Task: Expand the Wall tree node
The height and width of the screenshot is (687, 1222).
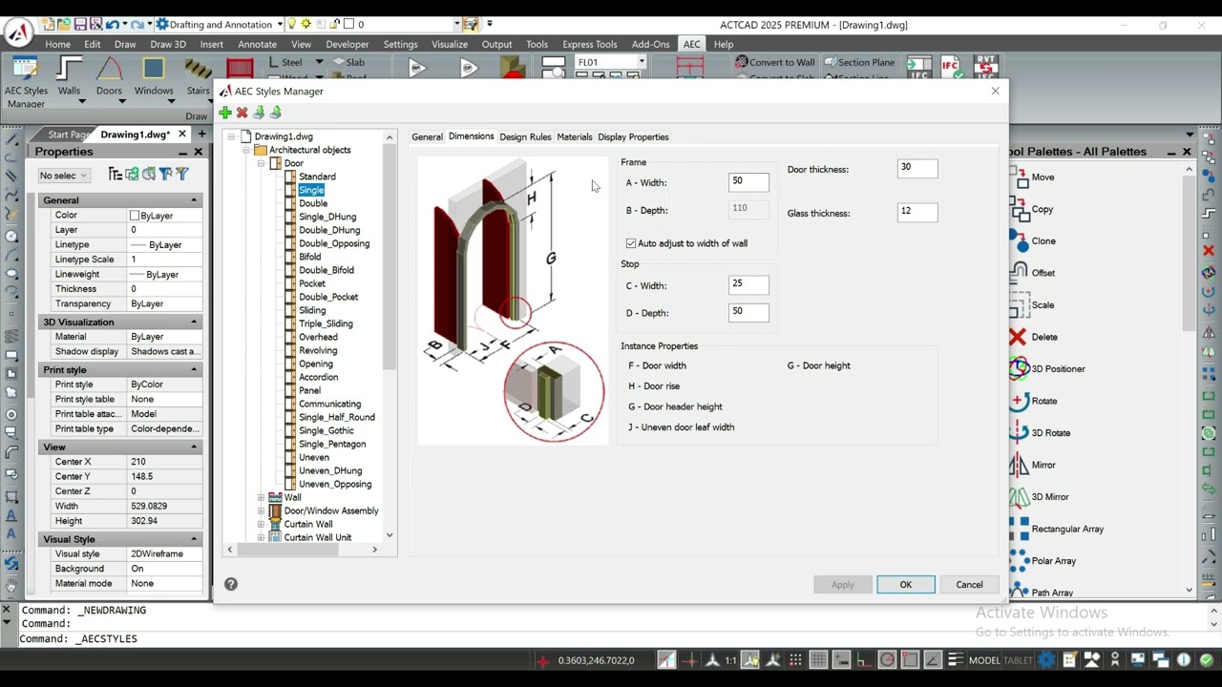Action: click(x=261, y=497)
